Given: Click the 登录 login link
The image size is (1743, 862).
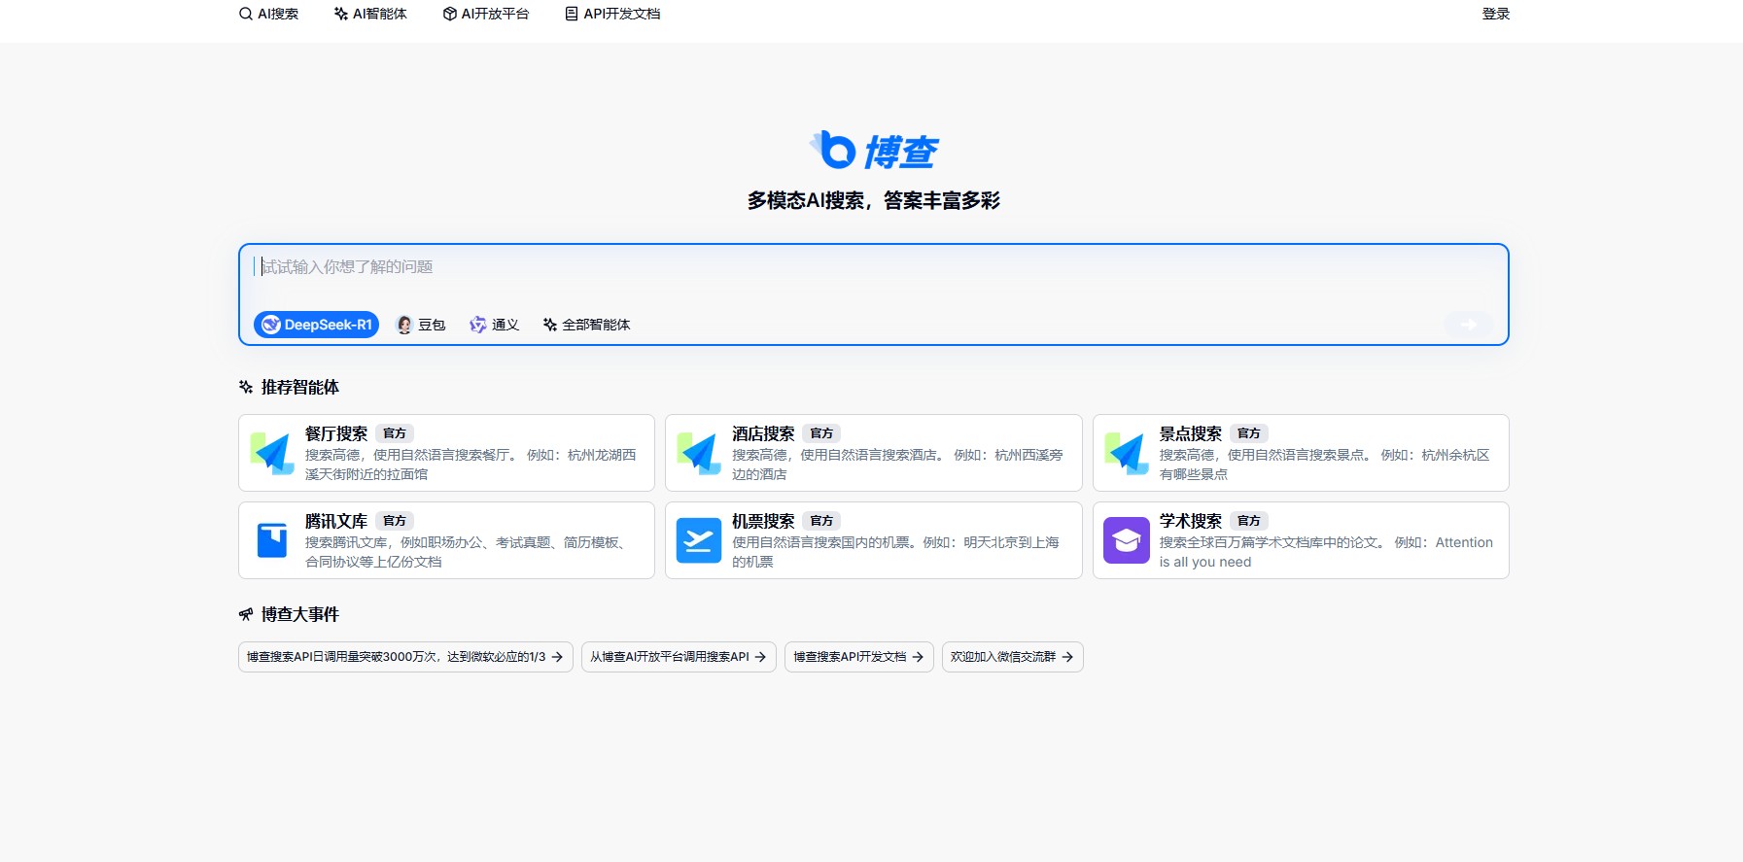Looking at the screenshot, I should 1495,14.
